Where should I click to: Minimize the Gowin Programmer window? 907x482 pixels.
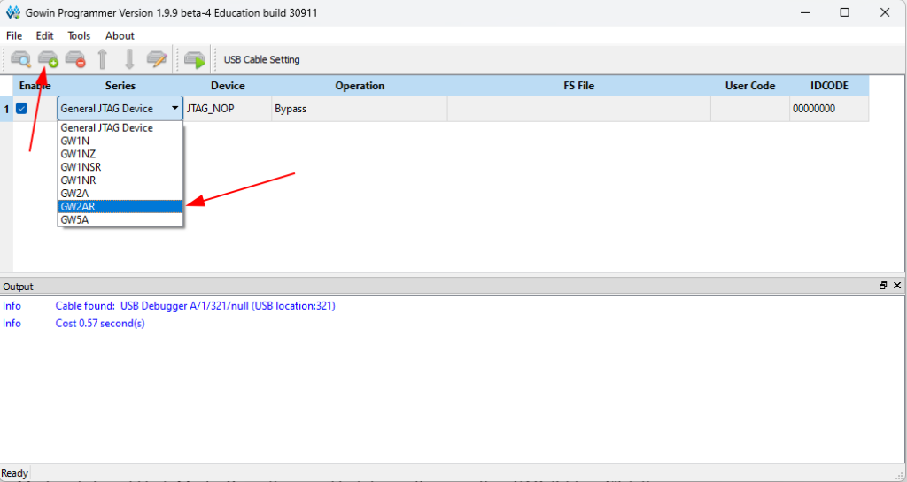pos(804,12)
